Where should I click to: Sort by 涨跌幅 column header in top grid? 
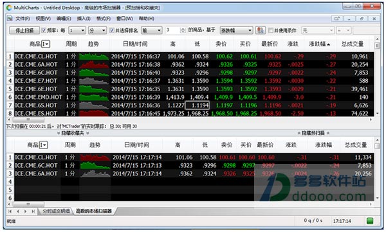[x=319, y=44]
